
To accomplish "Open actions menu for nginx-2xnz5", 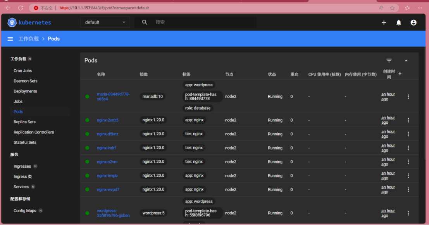I will tap(408, 120).
